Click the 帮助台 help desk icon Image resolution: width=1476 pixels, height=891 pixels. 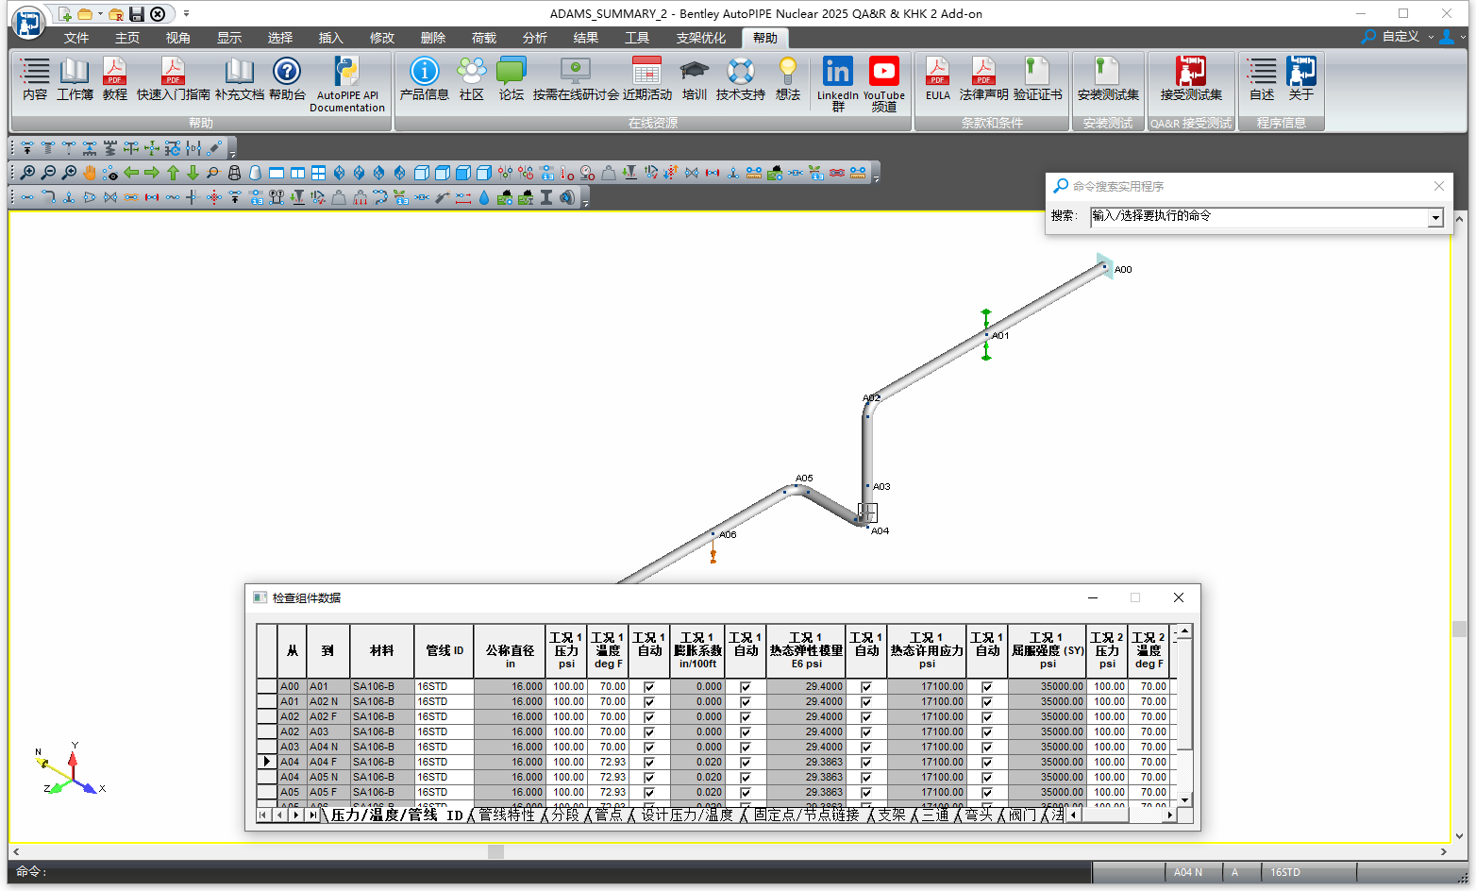(x=287, y=72)
